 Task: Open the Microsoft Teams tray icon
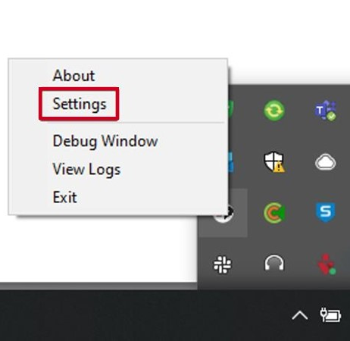click(x=325, y=111)
